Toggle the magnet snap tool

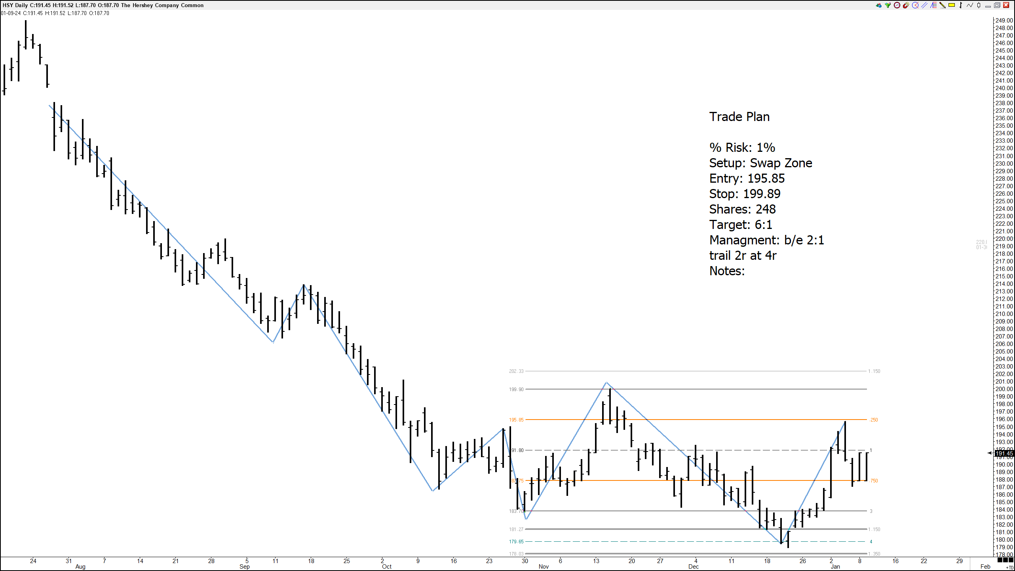(x=906, y=5)
